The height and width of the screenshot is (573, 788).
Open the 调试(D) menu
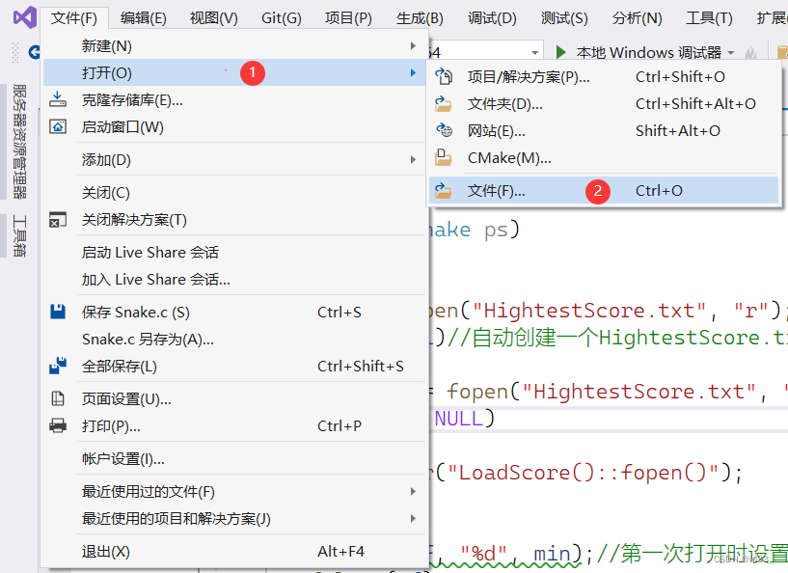pyautogui.click(x=492, y=18)
